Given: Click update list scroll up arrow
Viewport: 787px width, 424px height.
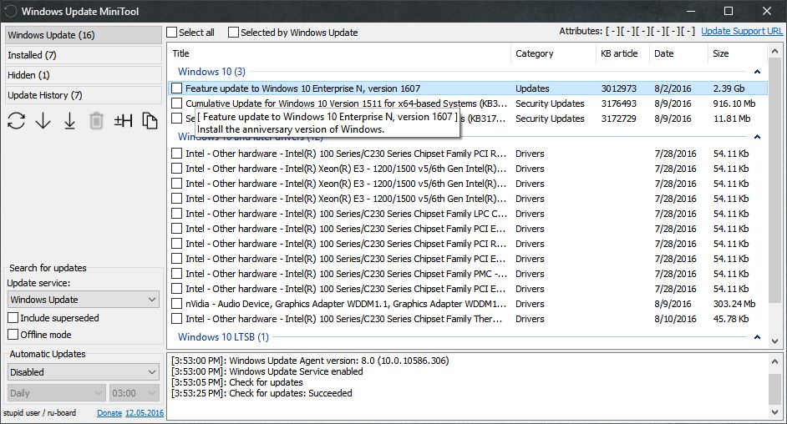Looking at the screenshot, I should [x=774, y=51].
